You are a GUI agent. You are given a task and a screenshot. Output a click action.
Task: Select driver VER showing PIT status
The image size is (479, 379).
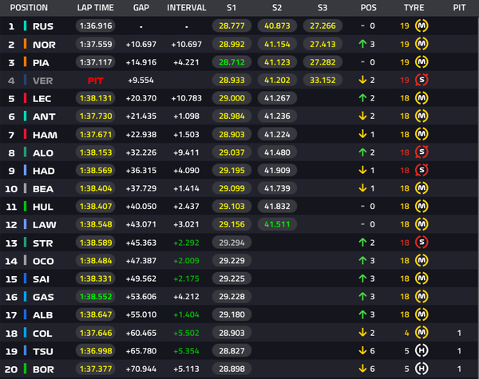coord(43,81)
